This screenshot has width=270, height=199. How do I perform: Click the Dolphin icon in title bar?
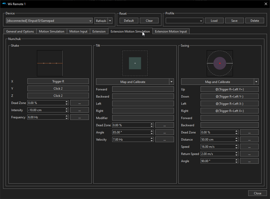coord(4,4)
